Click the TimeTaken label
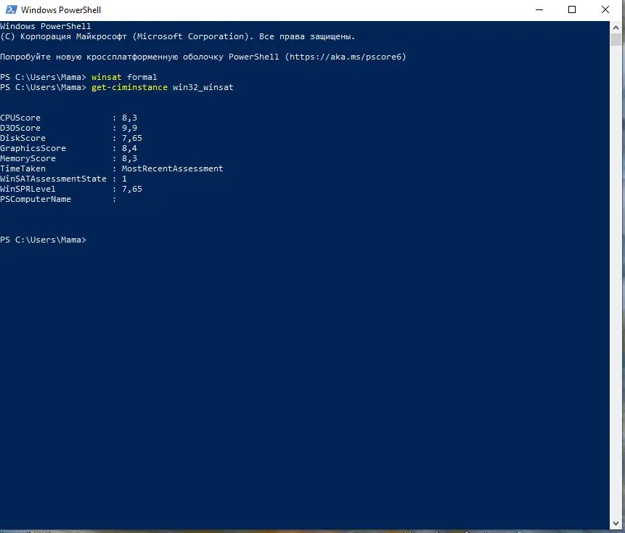Image resolution: width=625 pixels, height=533 pixels. 23,168
